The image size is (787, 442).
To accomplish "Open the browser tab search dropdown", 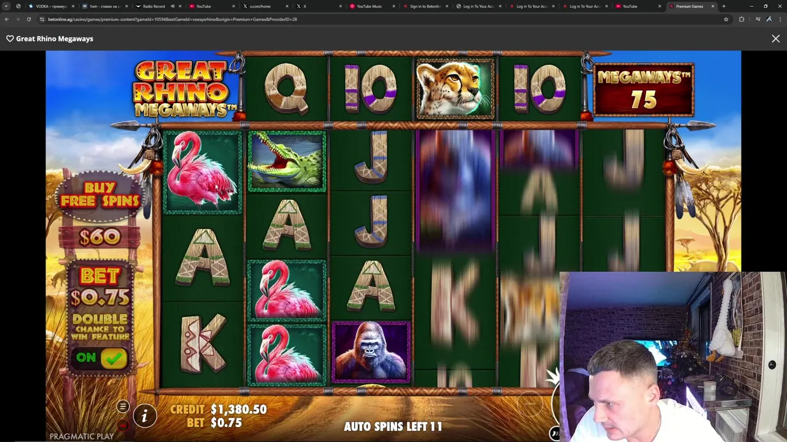I will click(6, 6).
